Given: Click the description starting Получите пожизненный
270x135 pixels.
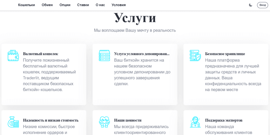Looking at the screenshot, I should [50, 75].
